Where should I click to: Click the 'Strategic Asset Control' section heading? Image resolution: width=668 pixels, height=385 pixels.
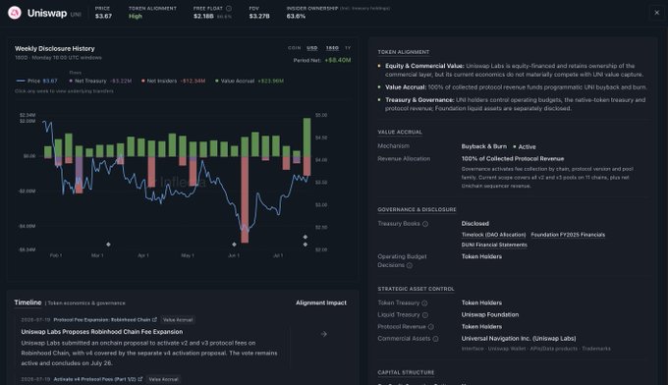[416, 289]
